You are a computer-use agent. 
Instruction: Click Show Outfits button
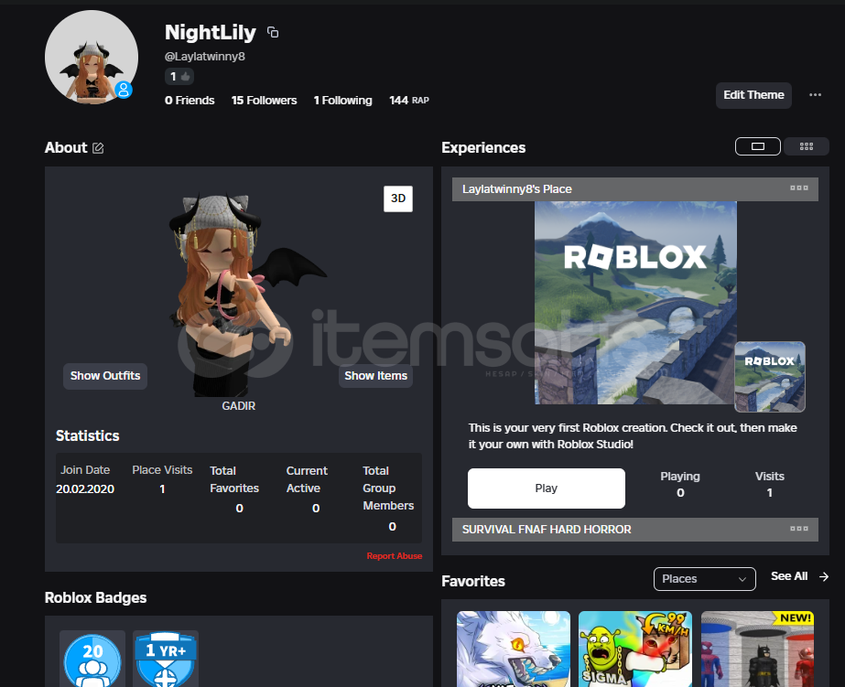click(105, 376)
